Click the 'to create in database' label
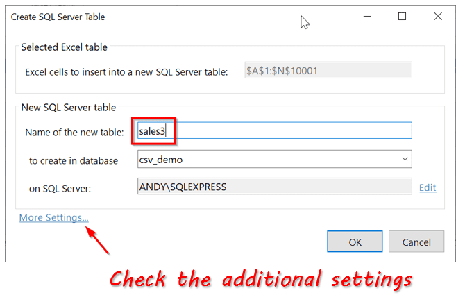Viewport: 465px width, 295px height. (73, 160)
